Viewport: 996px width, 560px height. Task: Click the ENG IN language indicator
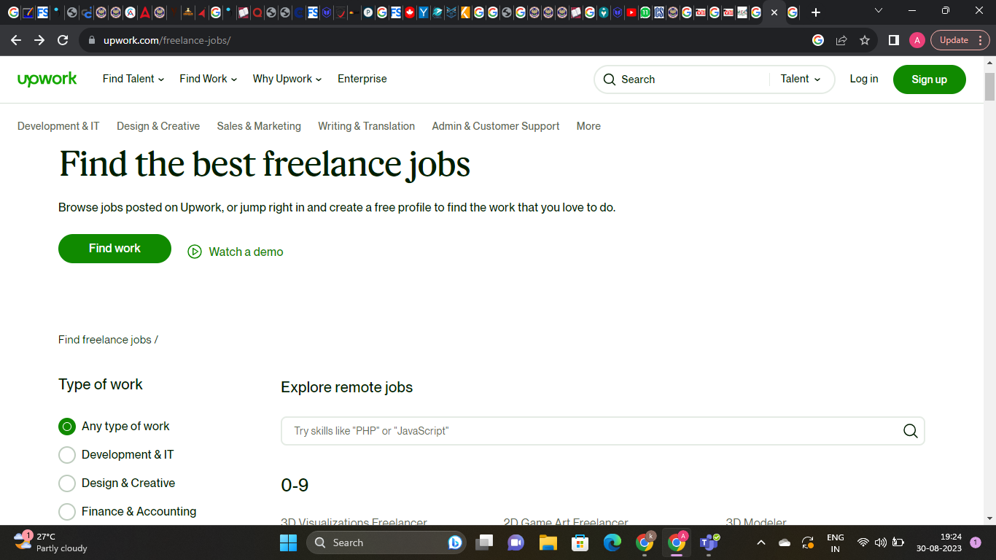pyautogui.click(x=836, y=542)
